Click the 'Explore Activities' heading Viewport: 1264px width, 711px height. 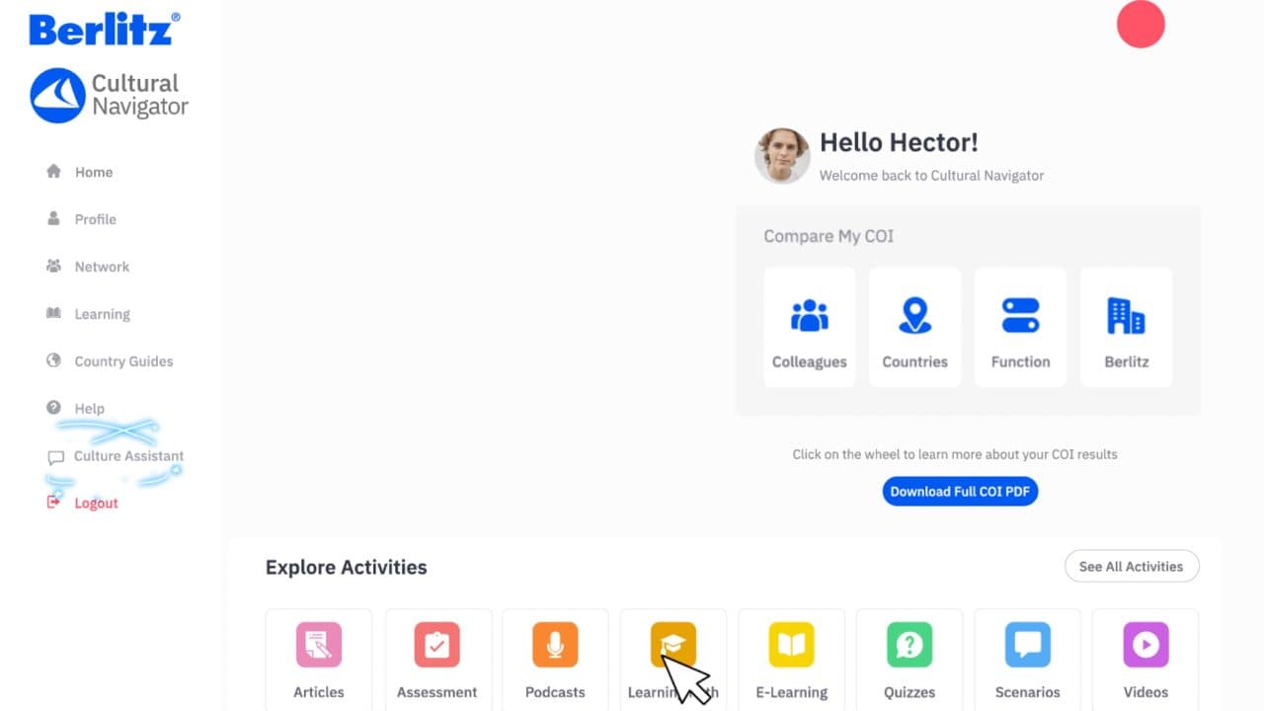[347, 567]
